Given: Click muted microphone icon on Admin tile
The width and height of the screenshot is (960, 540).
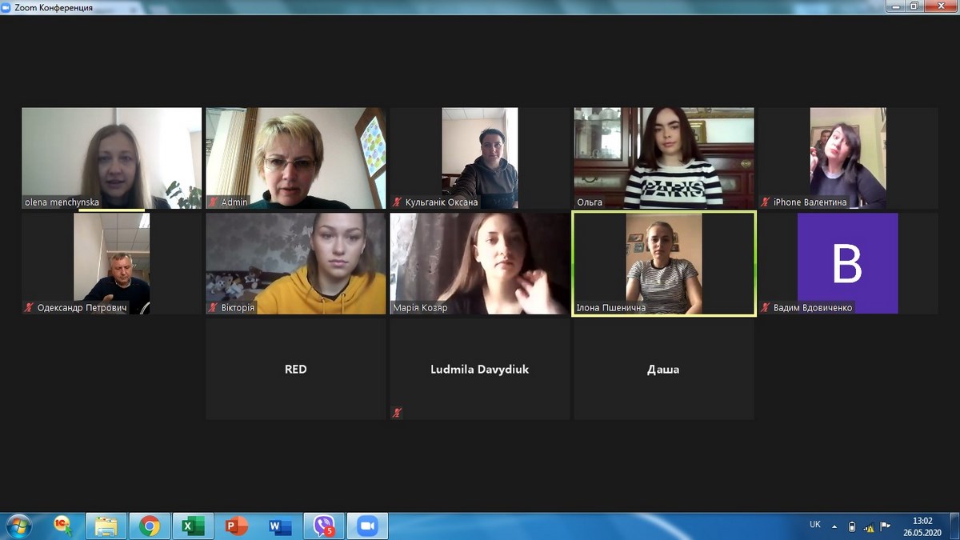Looking at the screenshot, I should tap(214, 202).
